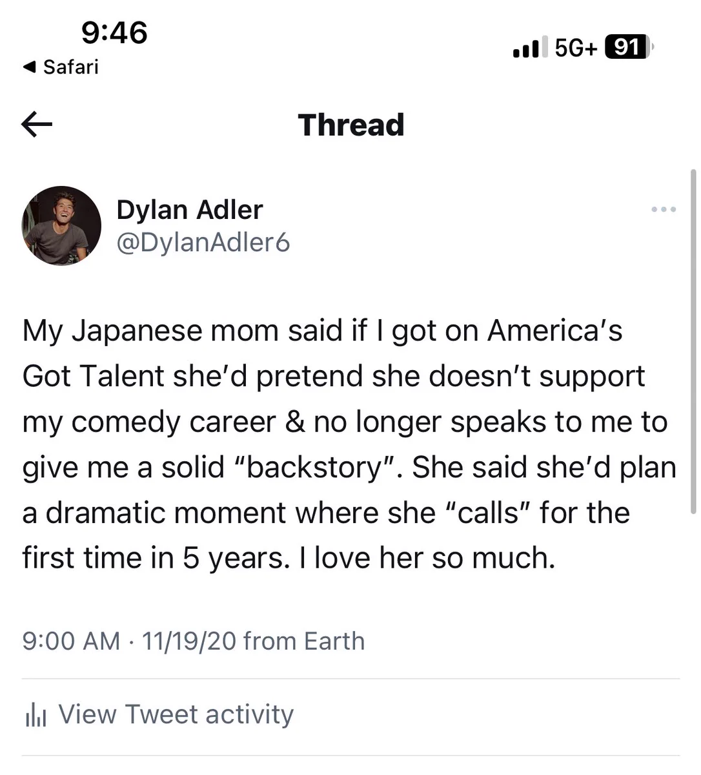
Task: Tap the battery level indicator showing 91
Action: click(629, 47)
